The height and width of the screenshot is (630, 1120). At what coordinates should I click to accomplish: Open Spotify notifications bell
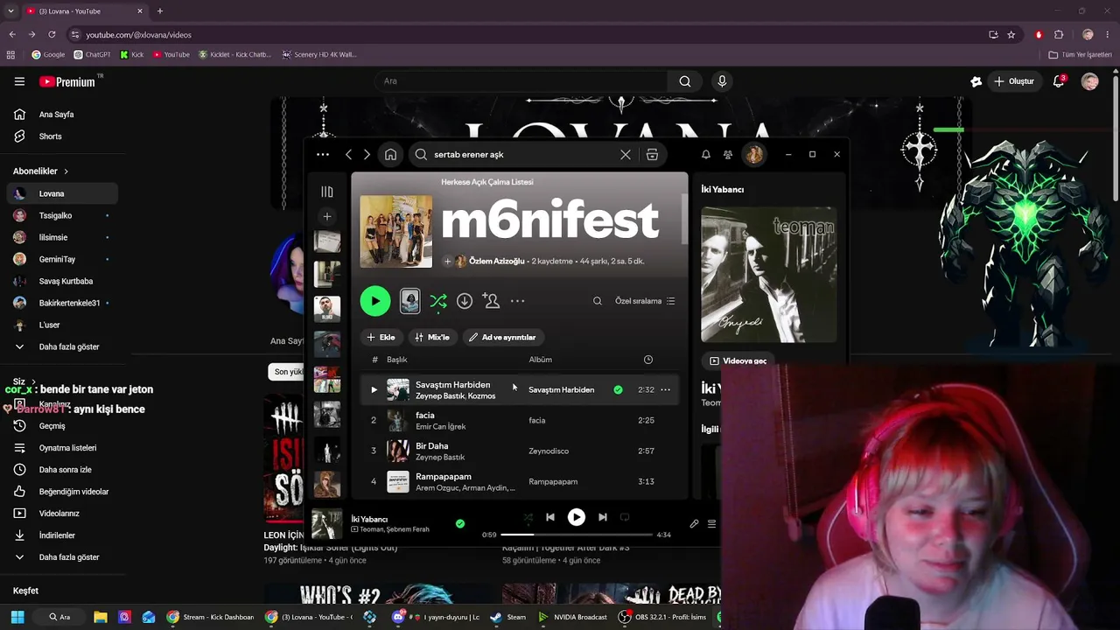[706, 155]
